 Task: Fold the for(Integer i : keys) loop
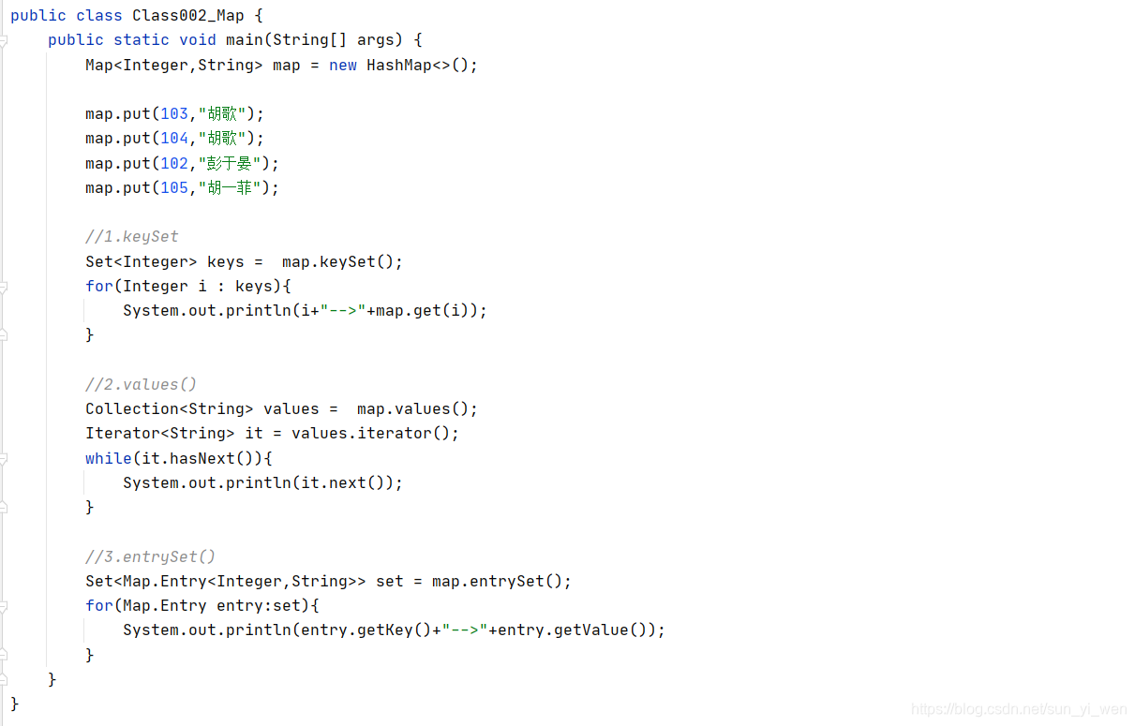point(4,288)
